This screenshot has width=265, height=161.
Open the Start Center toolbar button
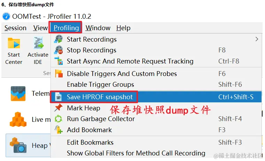[x=14, y=51]
